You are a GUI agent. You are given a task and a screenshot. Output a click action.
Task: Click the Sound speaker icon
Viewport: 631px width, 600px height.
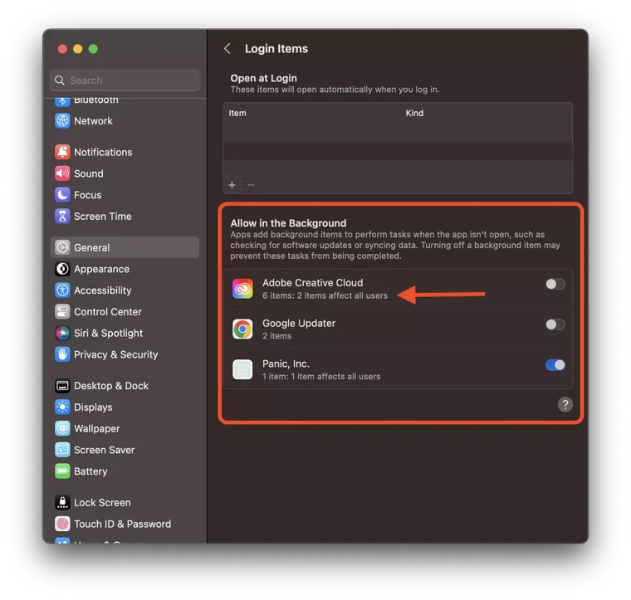(x=62, y=173)
